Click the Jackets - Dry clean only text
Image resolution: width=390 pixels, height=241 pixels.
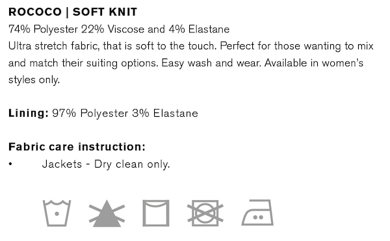point(106,164)
